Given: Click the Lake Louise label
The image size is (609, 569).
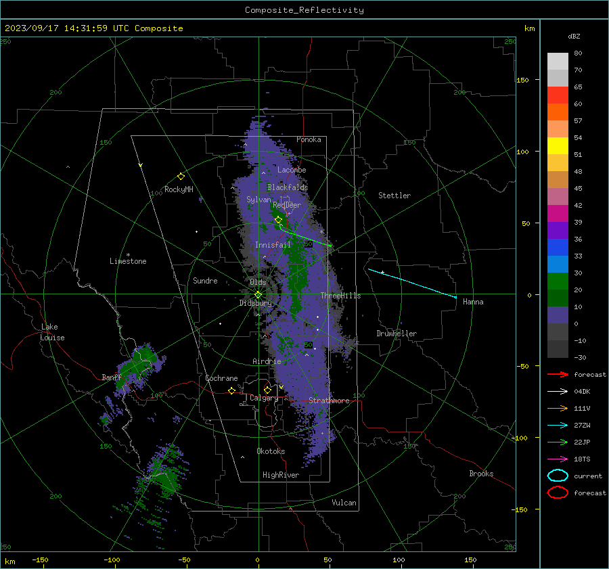Looking at the screenshot, I should coord(52,332).
